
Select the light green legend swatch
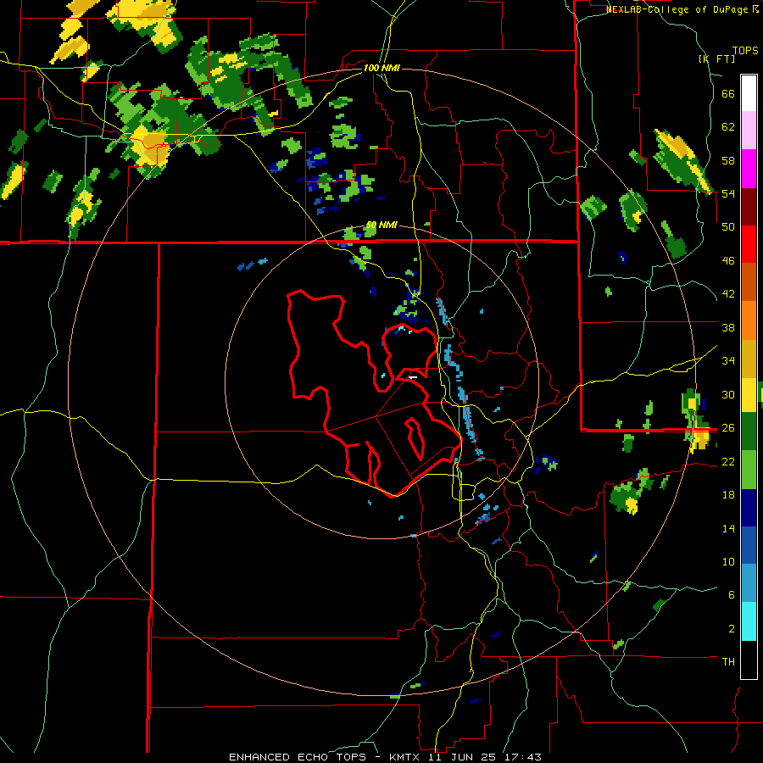pyautogui.click(x=749, y=470)
